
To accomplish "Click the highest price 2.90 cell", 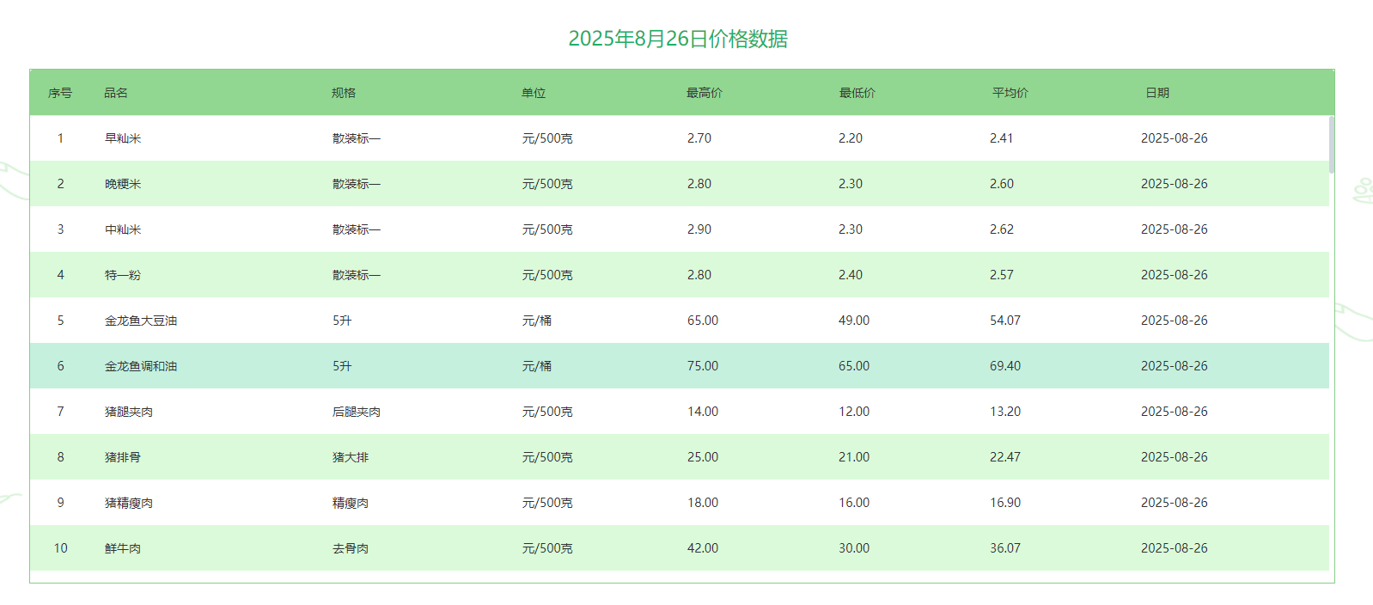I will coord(699,229).
